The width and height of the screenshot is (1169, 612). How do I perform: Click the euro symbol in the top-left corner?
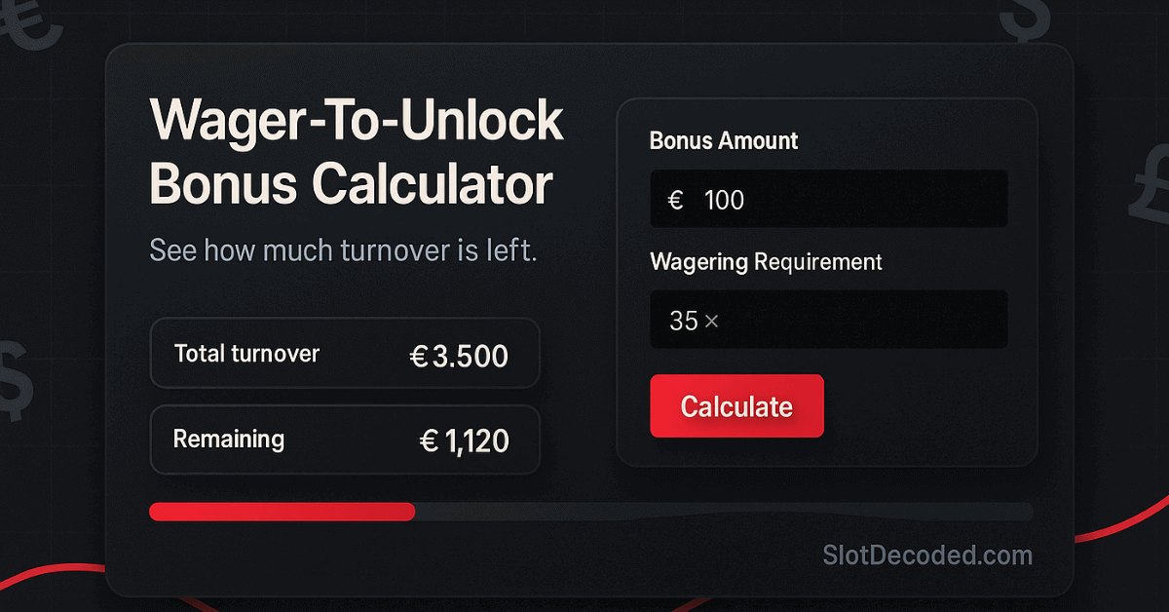pyautogui.click(x=27, y=21)
